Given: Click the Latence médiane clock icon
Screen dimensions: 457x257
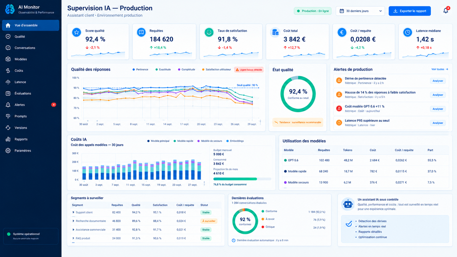Looking at the screenshot, I should point(408,33).
